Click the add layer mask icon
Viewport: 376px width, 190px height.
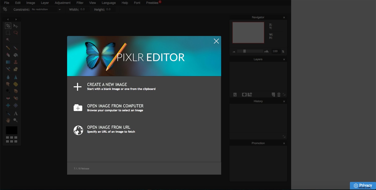pos(244,94)
